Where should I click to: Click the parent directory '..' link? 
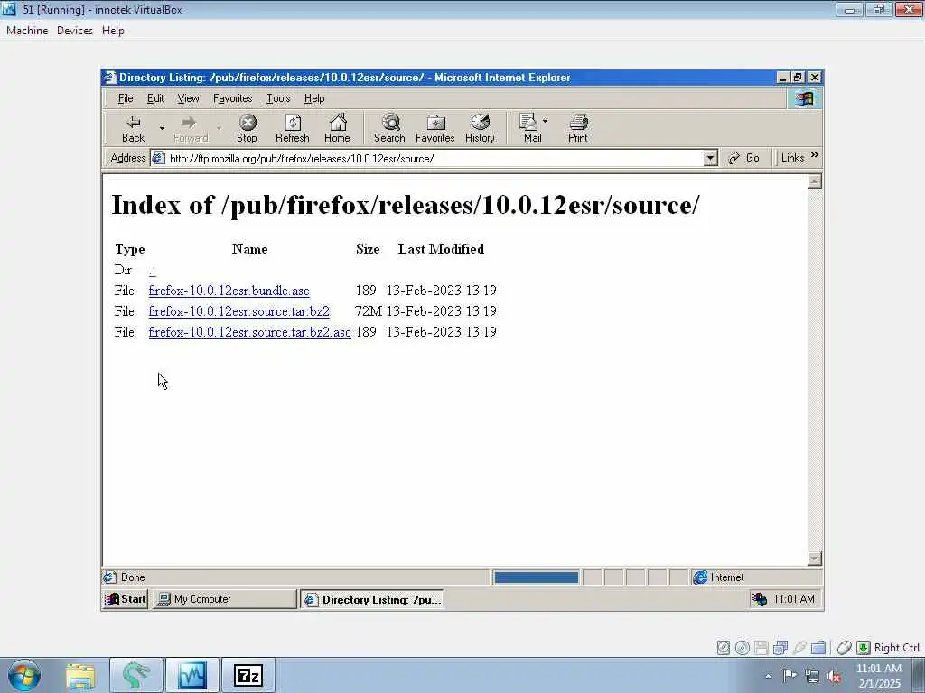[152, 271]
